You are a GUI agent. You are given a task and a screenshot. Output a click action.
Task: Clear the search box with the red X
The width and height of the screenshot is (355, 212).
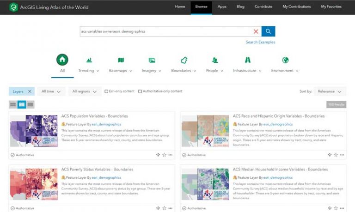click(x=256, y=31)
